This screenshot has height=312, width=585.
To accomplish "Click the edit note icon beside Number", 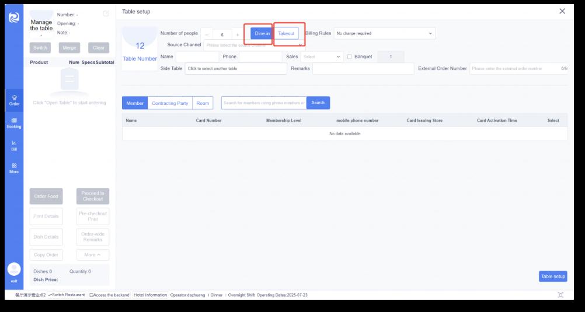I will coord(106,14).
